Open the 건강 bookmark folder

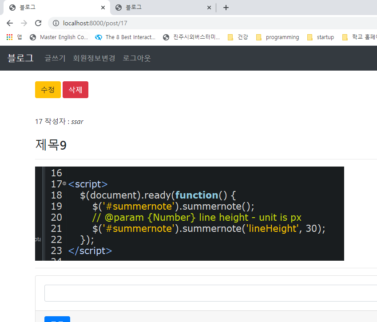[238, 37]
